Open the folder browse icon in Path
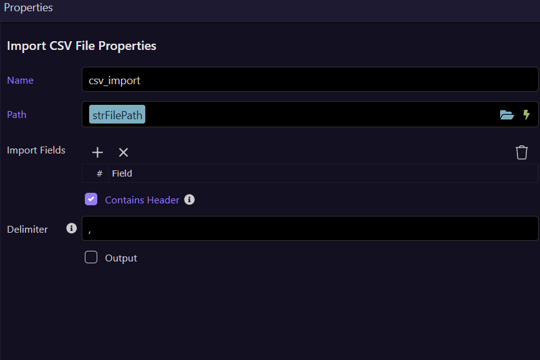The width and height of the screenshot is (540, 360). point(507,115)
